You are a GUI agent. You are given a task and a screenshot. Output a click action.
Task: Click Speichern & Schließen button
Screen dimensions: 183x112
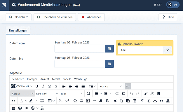55,17
